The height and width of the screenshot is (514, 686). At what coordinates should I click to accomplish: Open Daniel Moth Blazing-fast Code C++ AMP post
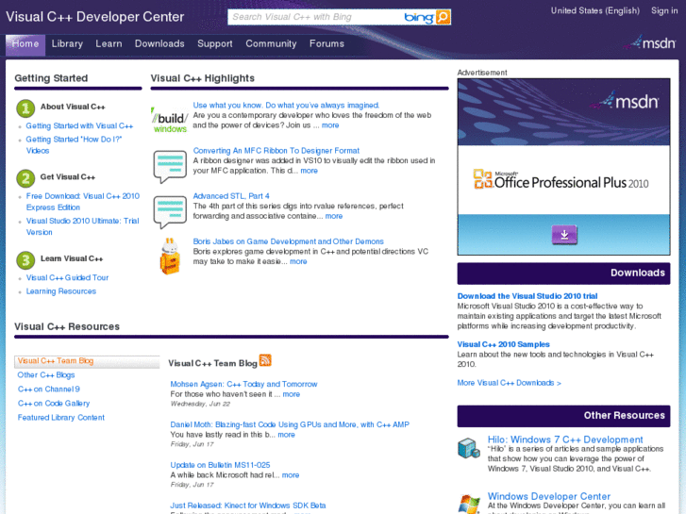[x=290, y=424]
